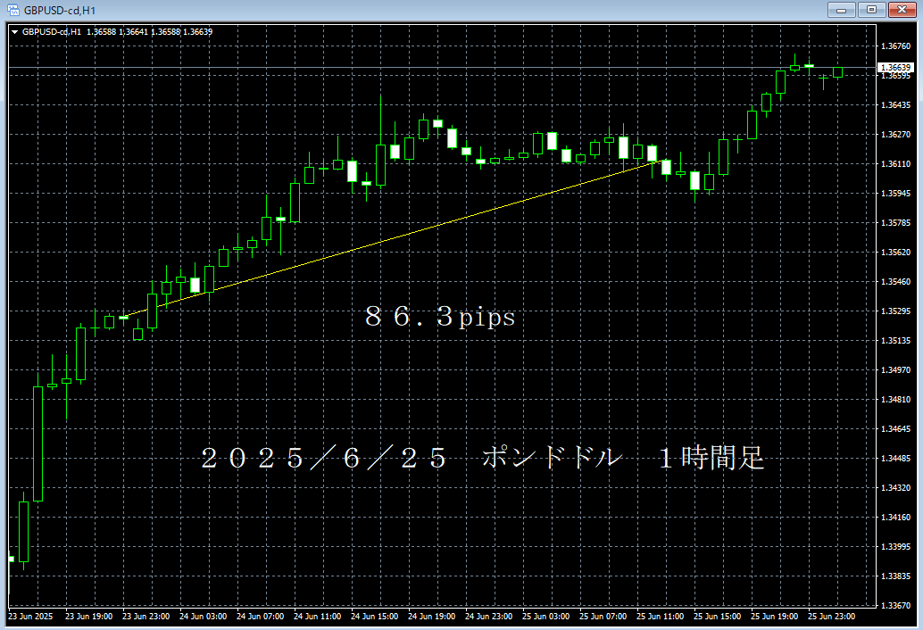This screenshot has height=630, width=923.
Task: Click the chart symbol icon in the title bar
Action: point(12,9)
